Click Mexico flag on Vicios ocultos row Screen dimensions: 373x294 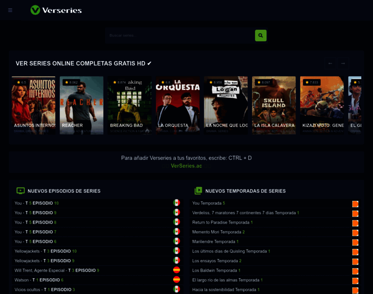pyautogui.click(x=177, y=289)
